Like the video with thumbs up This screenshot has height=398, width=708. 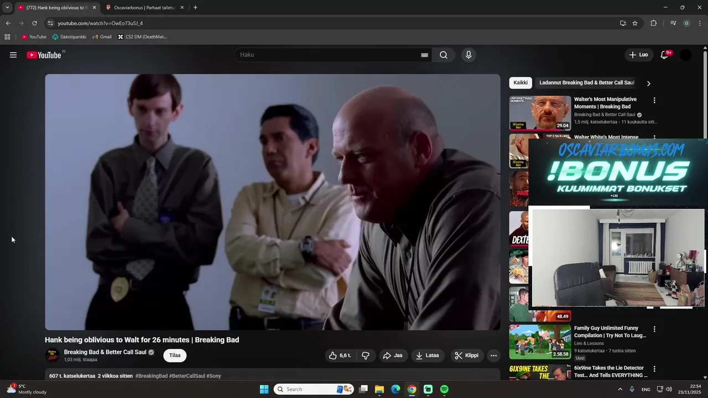click(340, 355)
